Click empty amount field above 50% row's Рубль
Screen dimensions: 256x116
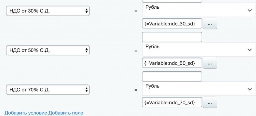(172, 37)
